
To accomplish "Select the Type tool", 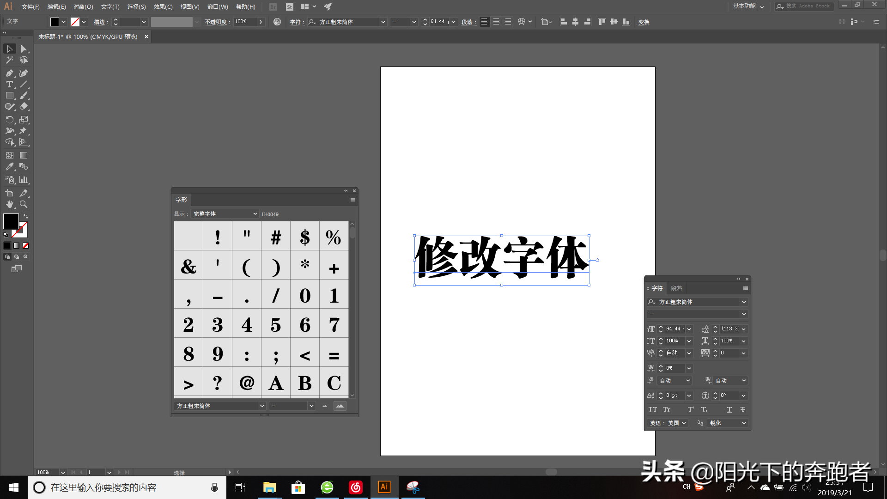I will pos(9,84).
